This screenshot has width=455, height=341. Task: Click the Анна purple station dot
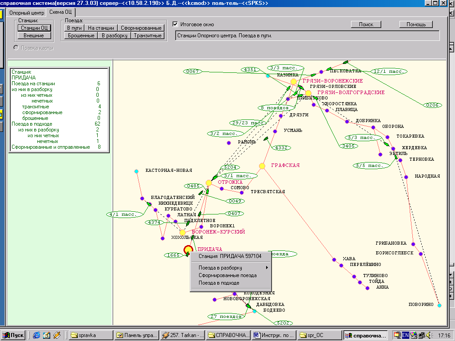pos(367,288)
